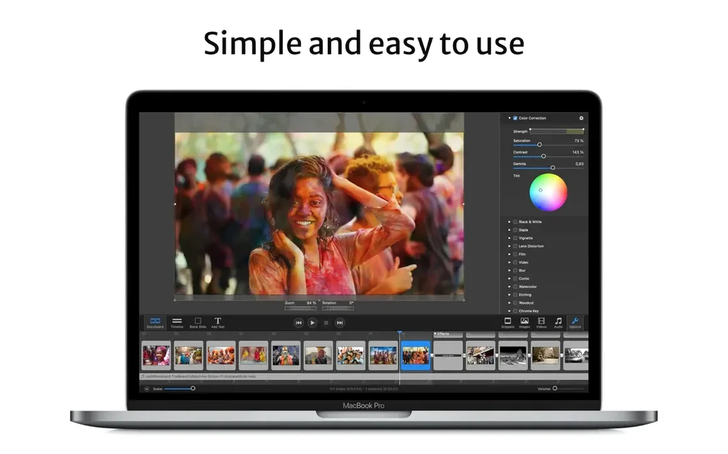728x454 pixels.
Task: Open the Snippets browser
Action: pos(508,323)
